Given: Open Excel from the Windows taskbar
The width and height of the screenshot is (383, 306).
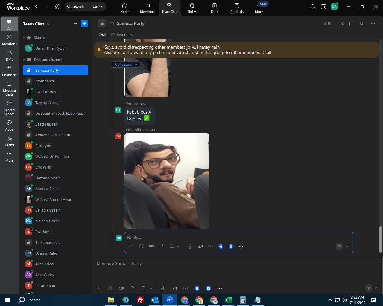Looking at the screenshot, I should click(228, 300).
